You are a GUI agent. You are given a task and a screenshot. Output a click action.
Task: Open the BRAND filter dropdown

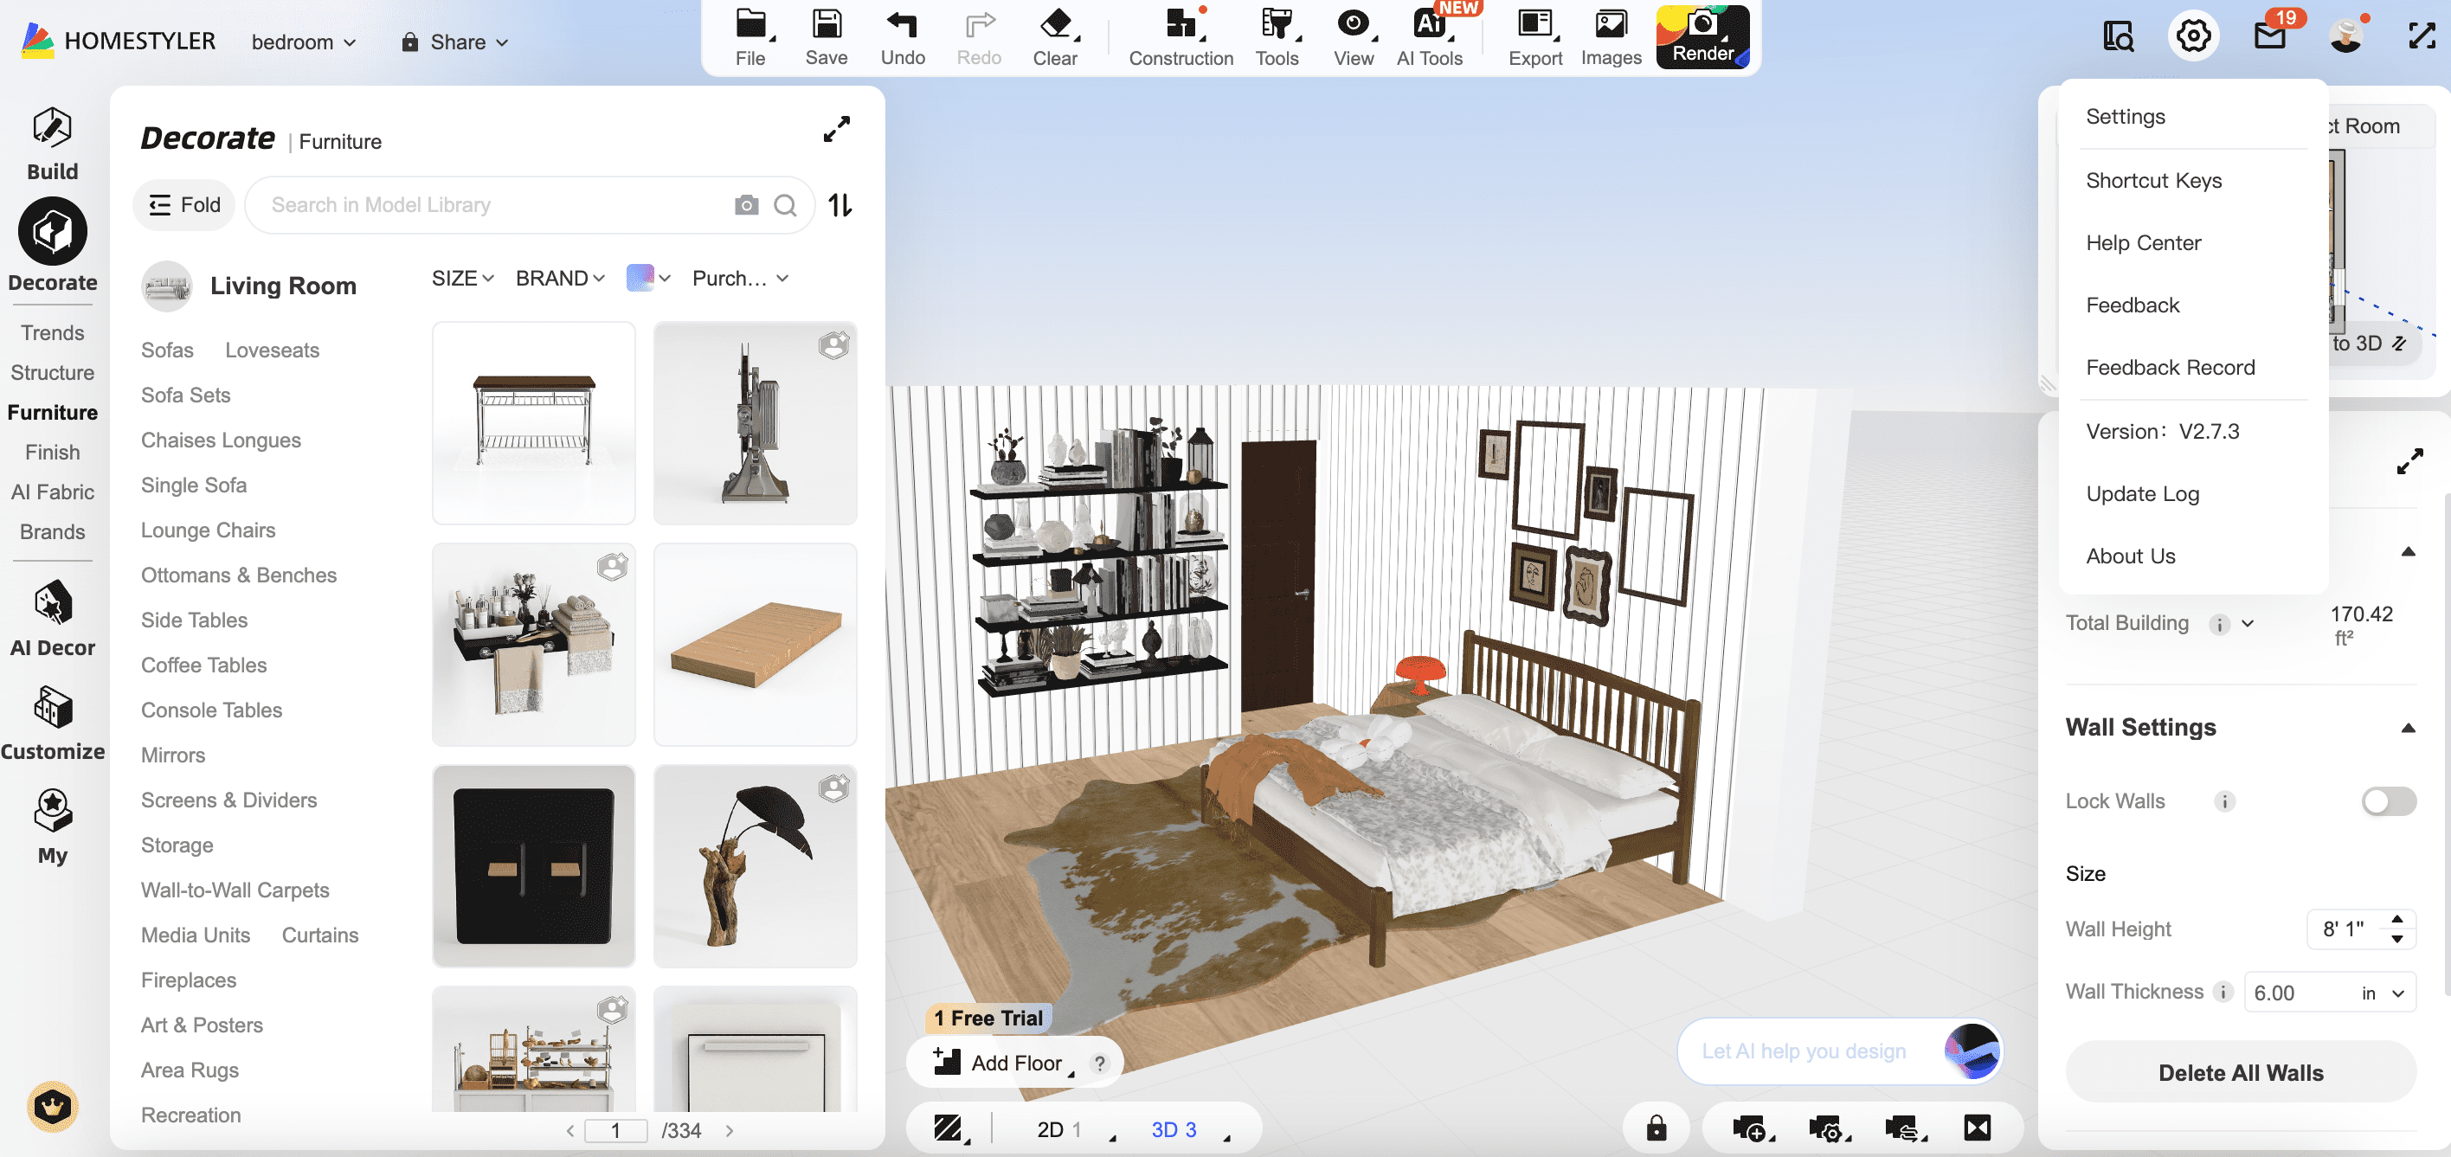point(559,278)
